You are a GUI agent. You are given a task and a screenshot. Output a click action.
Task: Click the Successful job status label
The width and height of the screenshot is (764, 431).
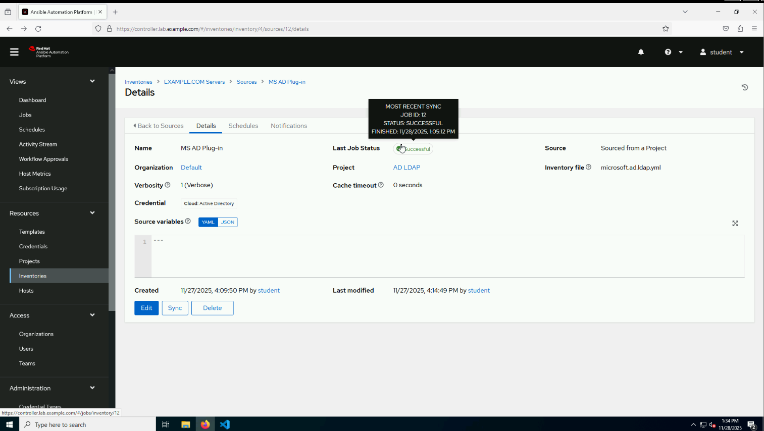[413, 149]
